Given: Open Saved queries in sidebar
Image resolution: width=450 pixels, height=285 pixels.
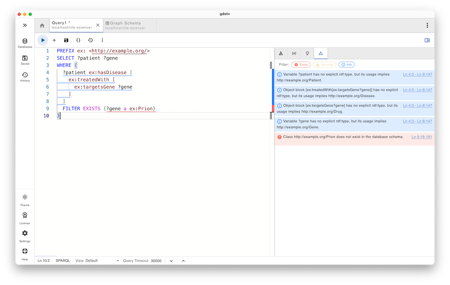Looking at the screenshot, I should pyautogui.click(x=24, y=60).
